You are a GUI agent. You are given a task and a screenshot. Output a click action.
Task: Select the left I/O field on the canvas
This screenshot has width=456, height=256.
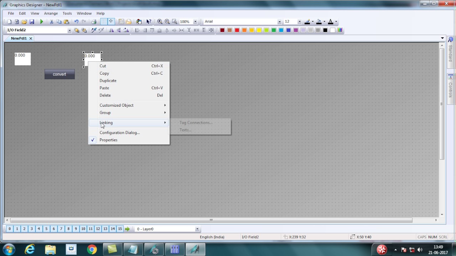coord(23,59)
